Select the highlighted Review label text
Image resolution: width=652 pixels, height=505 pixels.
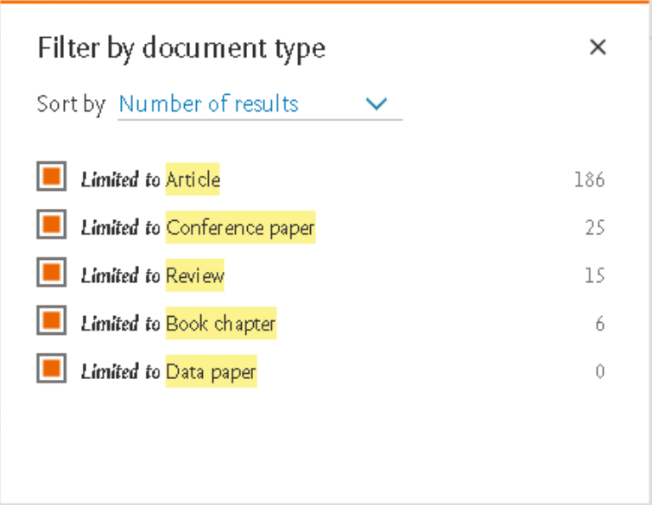[195, 276]
